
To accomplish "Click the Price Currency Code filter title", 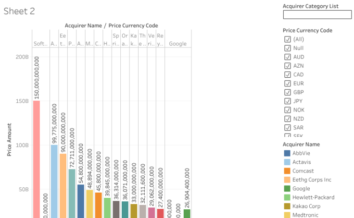I will coord(307,30).
